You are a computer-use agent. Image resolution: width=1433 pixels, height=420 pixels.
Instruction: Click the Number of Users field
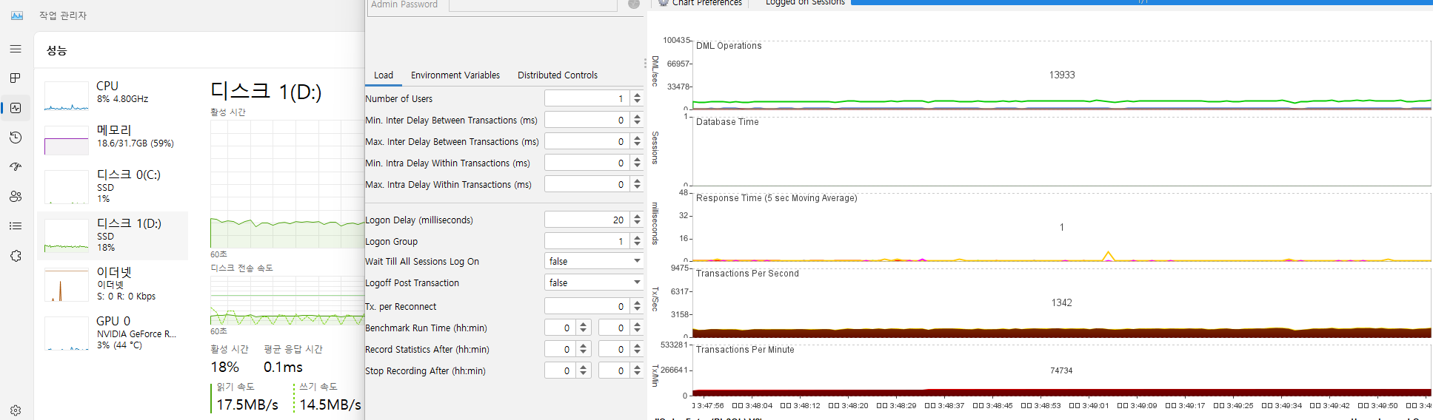pyautogui.click(x=586, y=98)
